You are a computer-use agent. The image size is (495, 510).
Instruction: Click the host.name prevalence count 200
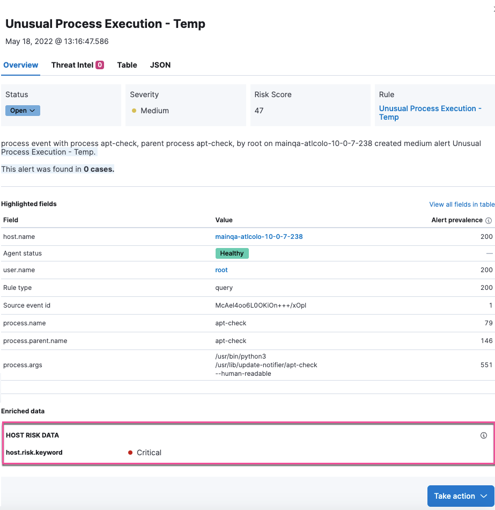(x=486, y=237)
